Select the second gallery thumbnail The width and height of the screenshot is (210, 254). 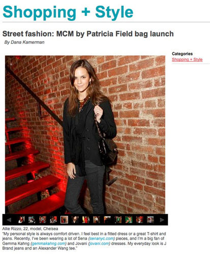tap(32, 219)
